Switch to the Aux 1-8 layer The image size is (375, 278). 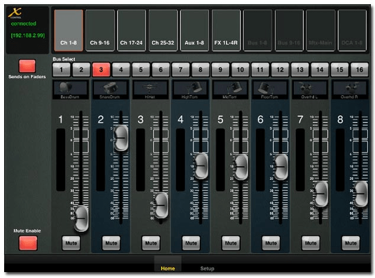pos(195,30)
